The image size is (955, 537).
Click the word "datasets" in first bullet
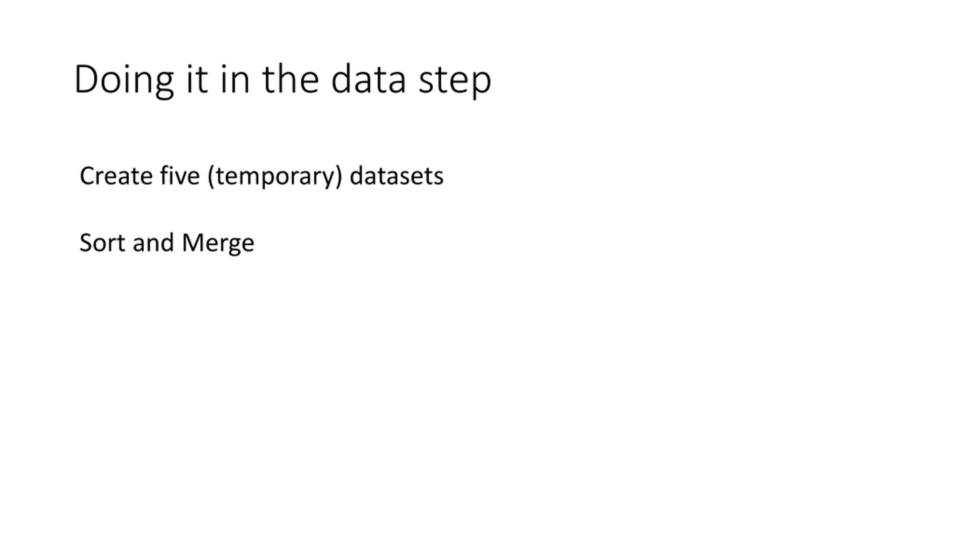397,175
